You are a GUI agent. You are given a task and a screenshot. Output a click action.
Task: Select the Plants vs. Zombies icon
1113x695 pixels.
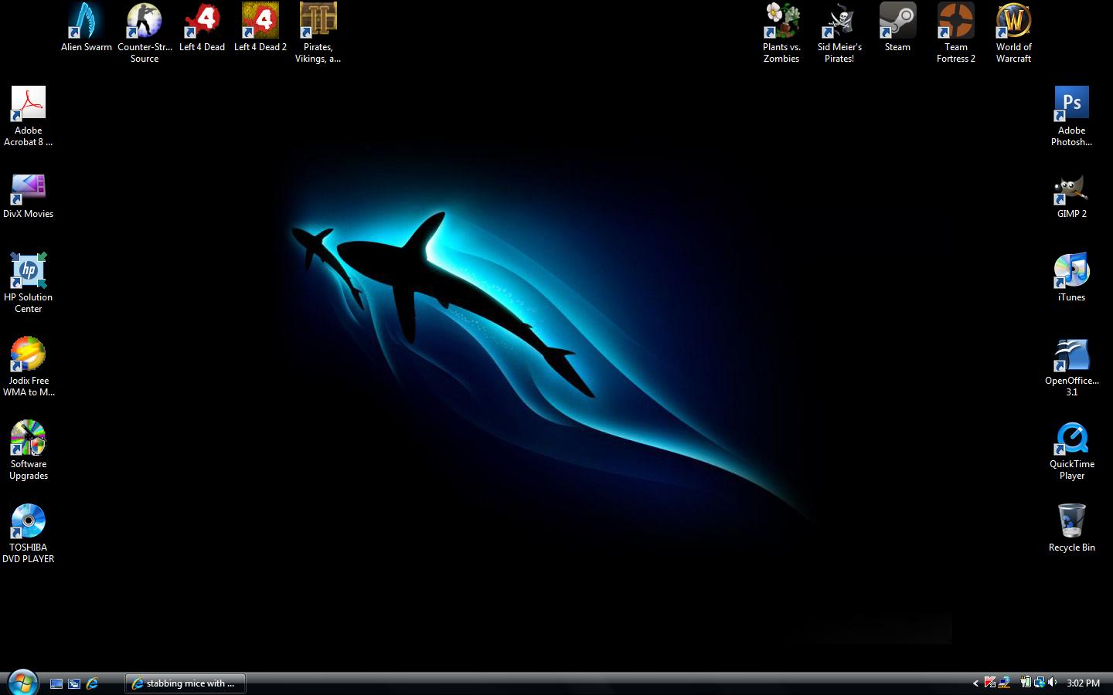coord(781,22)
